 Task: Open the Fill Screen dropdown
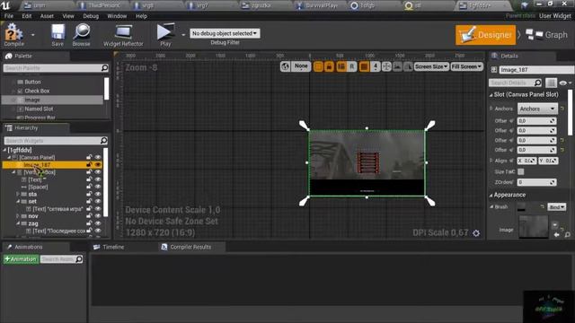466,66
